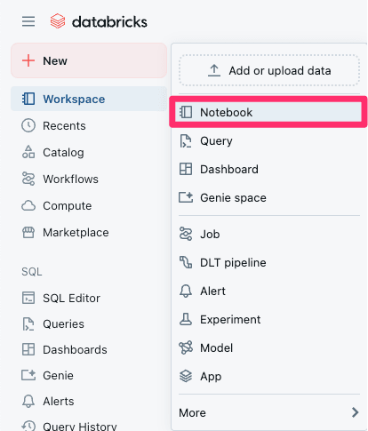
Task: Go to Queries in the sidebar
Action: 89,323
